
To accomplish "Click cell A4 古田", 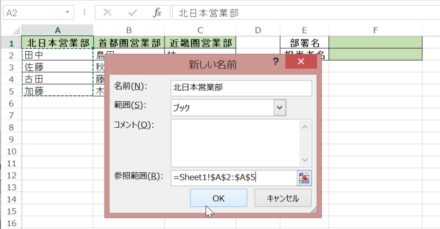I will pos(58,79).
